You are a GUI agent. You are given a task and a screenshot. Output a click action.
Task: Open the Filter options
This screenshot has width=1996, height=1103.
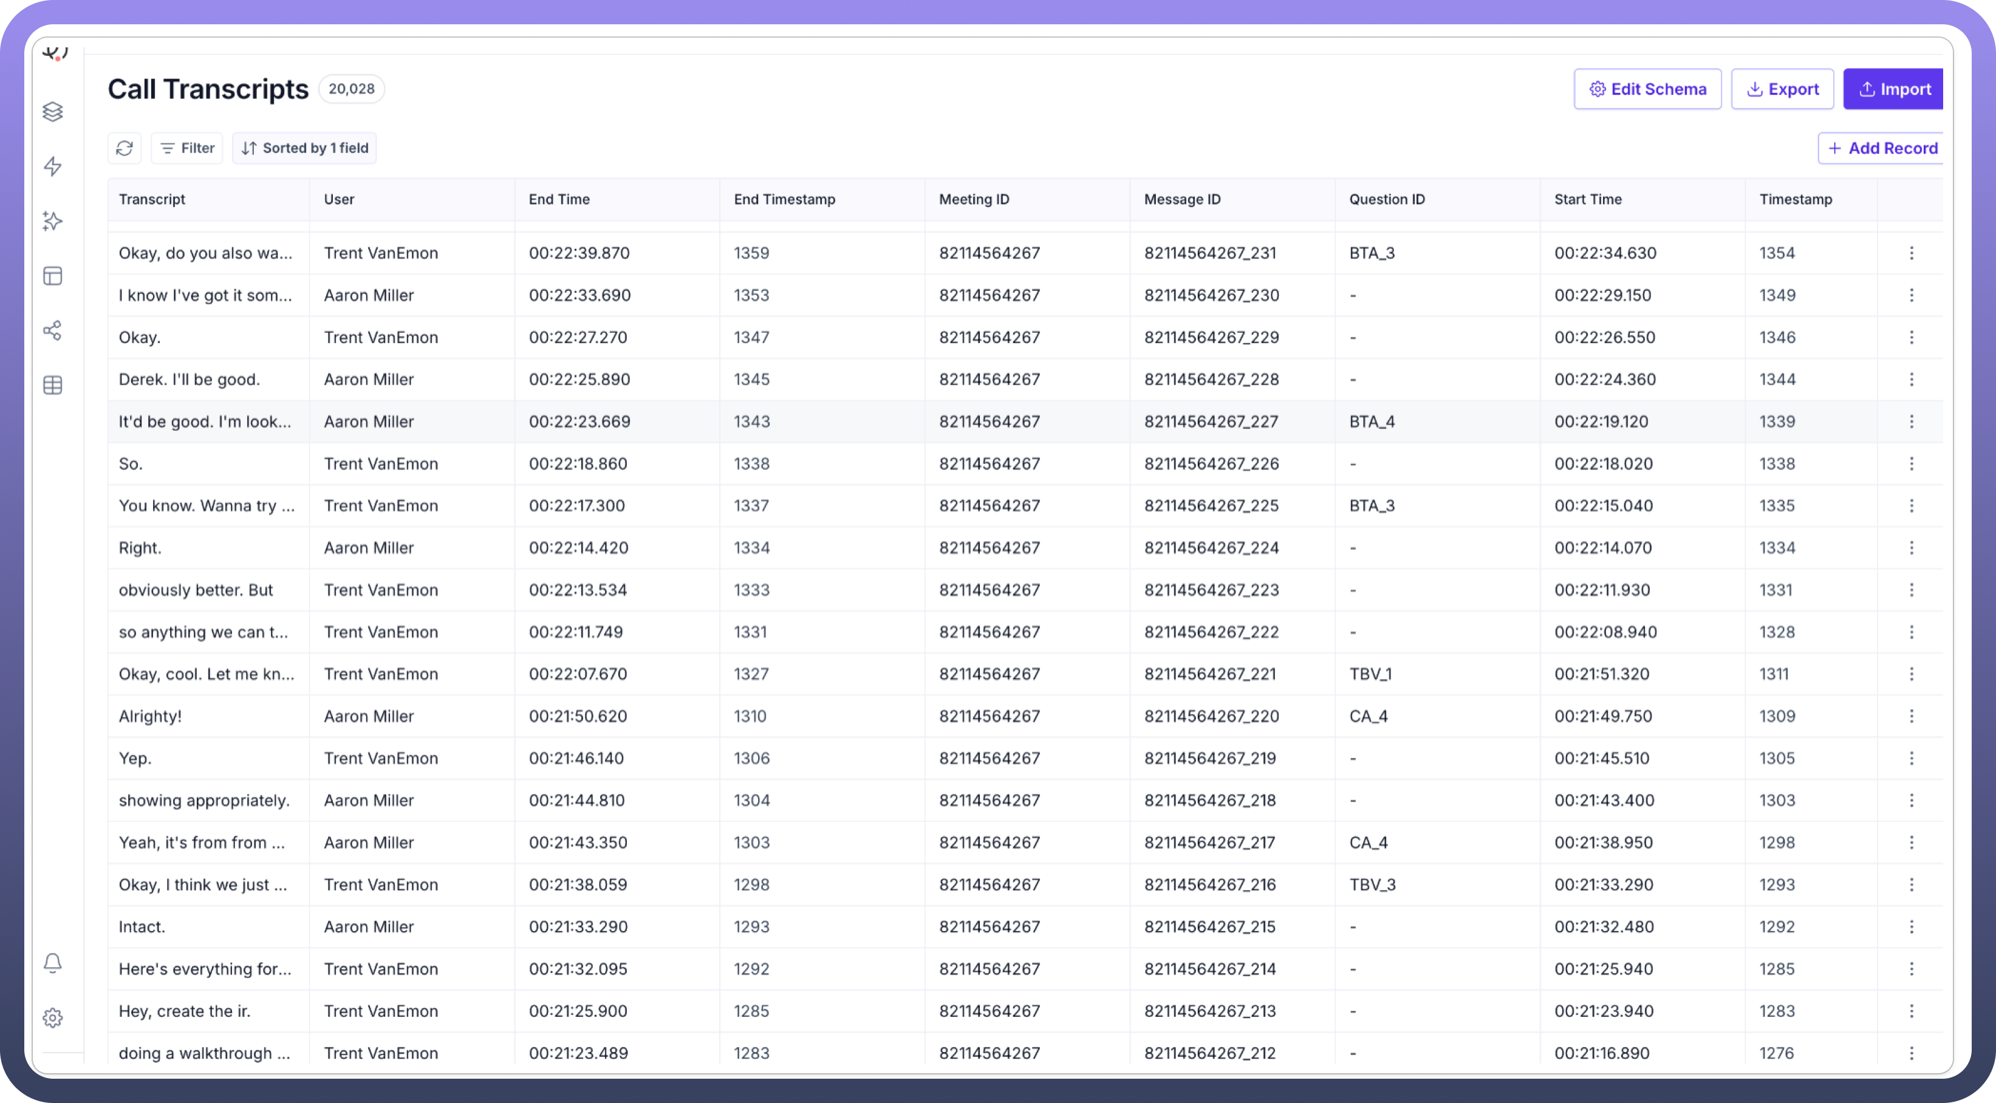coord(188,148)
